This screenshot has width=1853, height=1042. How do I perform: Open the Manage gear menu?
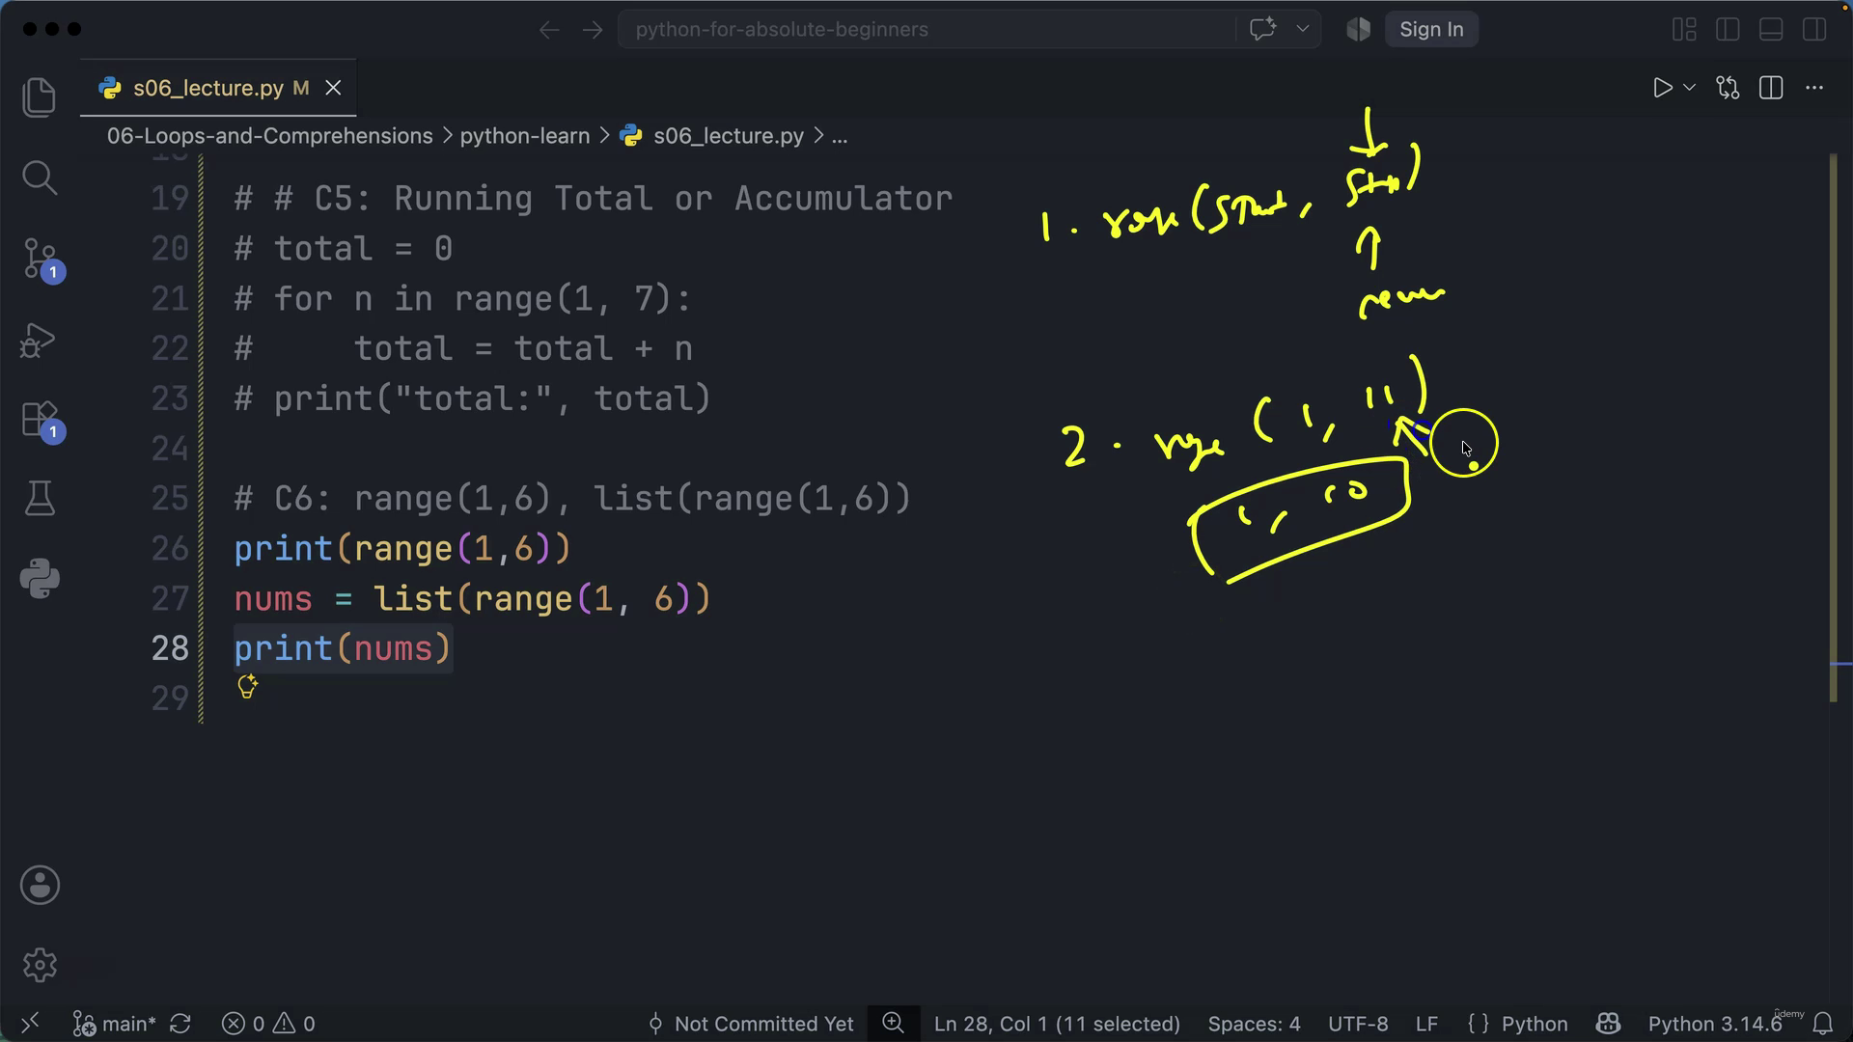(x=40, y=965)
